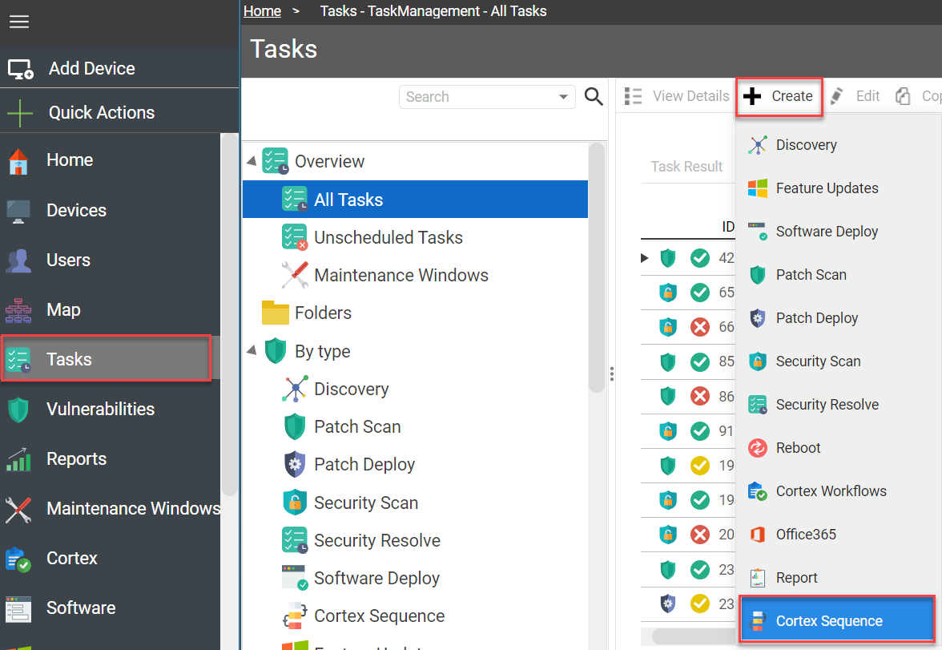Click the Reboot red icon in menu
This screenshot has height=650, width=942.
(758, 448)
